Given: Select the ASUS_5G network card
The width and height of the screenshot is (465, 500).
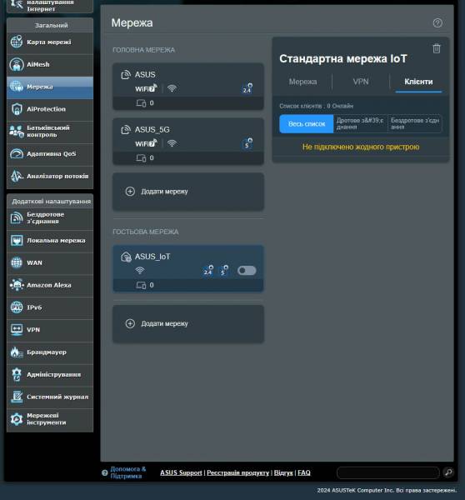Looking at the screenshot, I should click(188, 142).
